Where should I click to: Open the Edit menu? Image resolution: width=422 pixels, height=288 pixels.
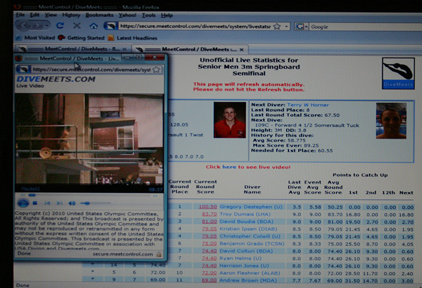(34, 15)
